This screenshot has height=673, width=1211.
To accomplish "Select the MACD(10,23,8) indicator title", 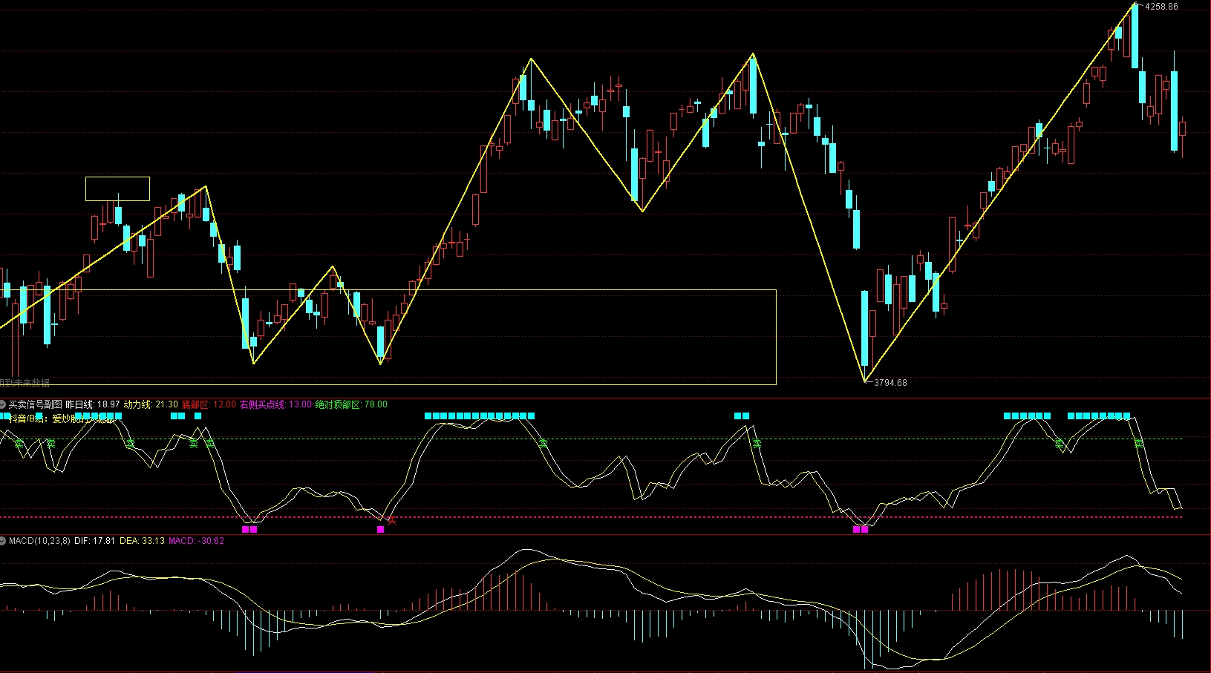I will [39, 541].
